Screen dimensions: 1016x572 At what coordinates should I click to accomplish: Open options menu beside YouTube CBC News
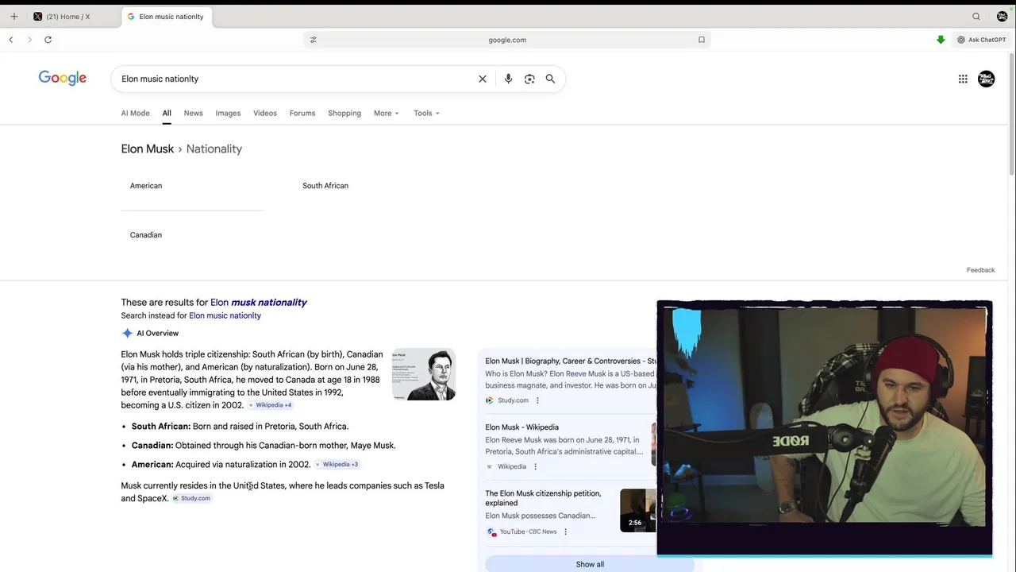pos(565,531)
